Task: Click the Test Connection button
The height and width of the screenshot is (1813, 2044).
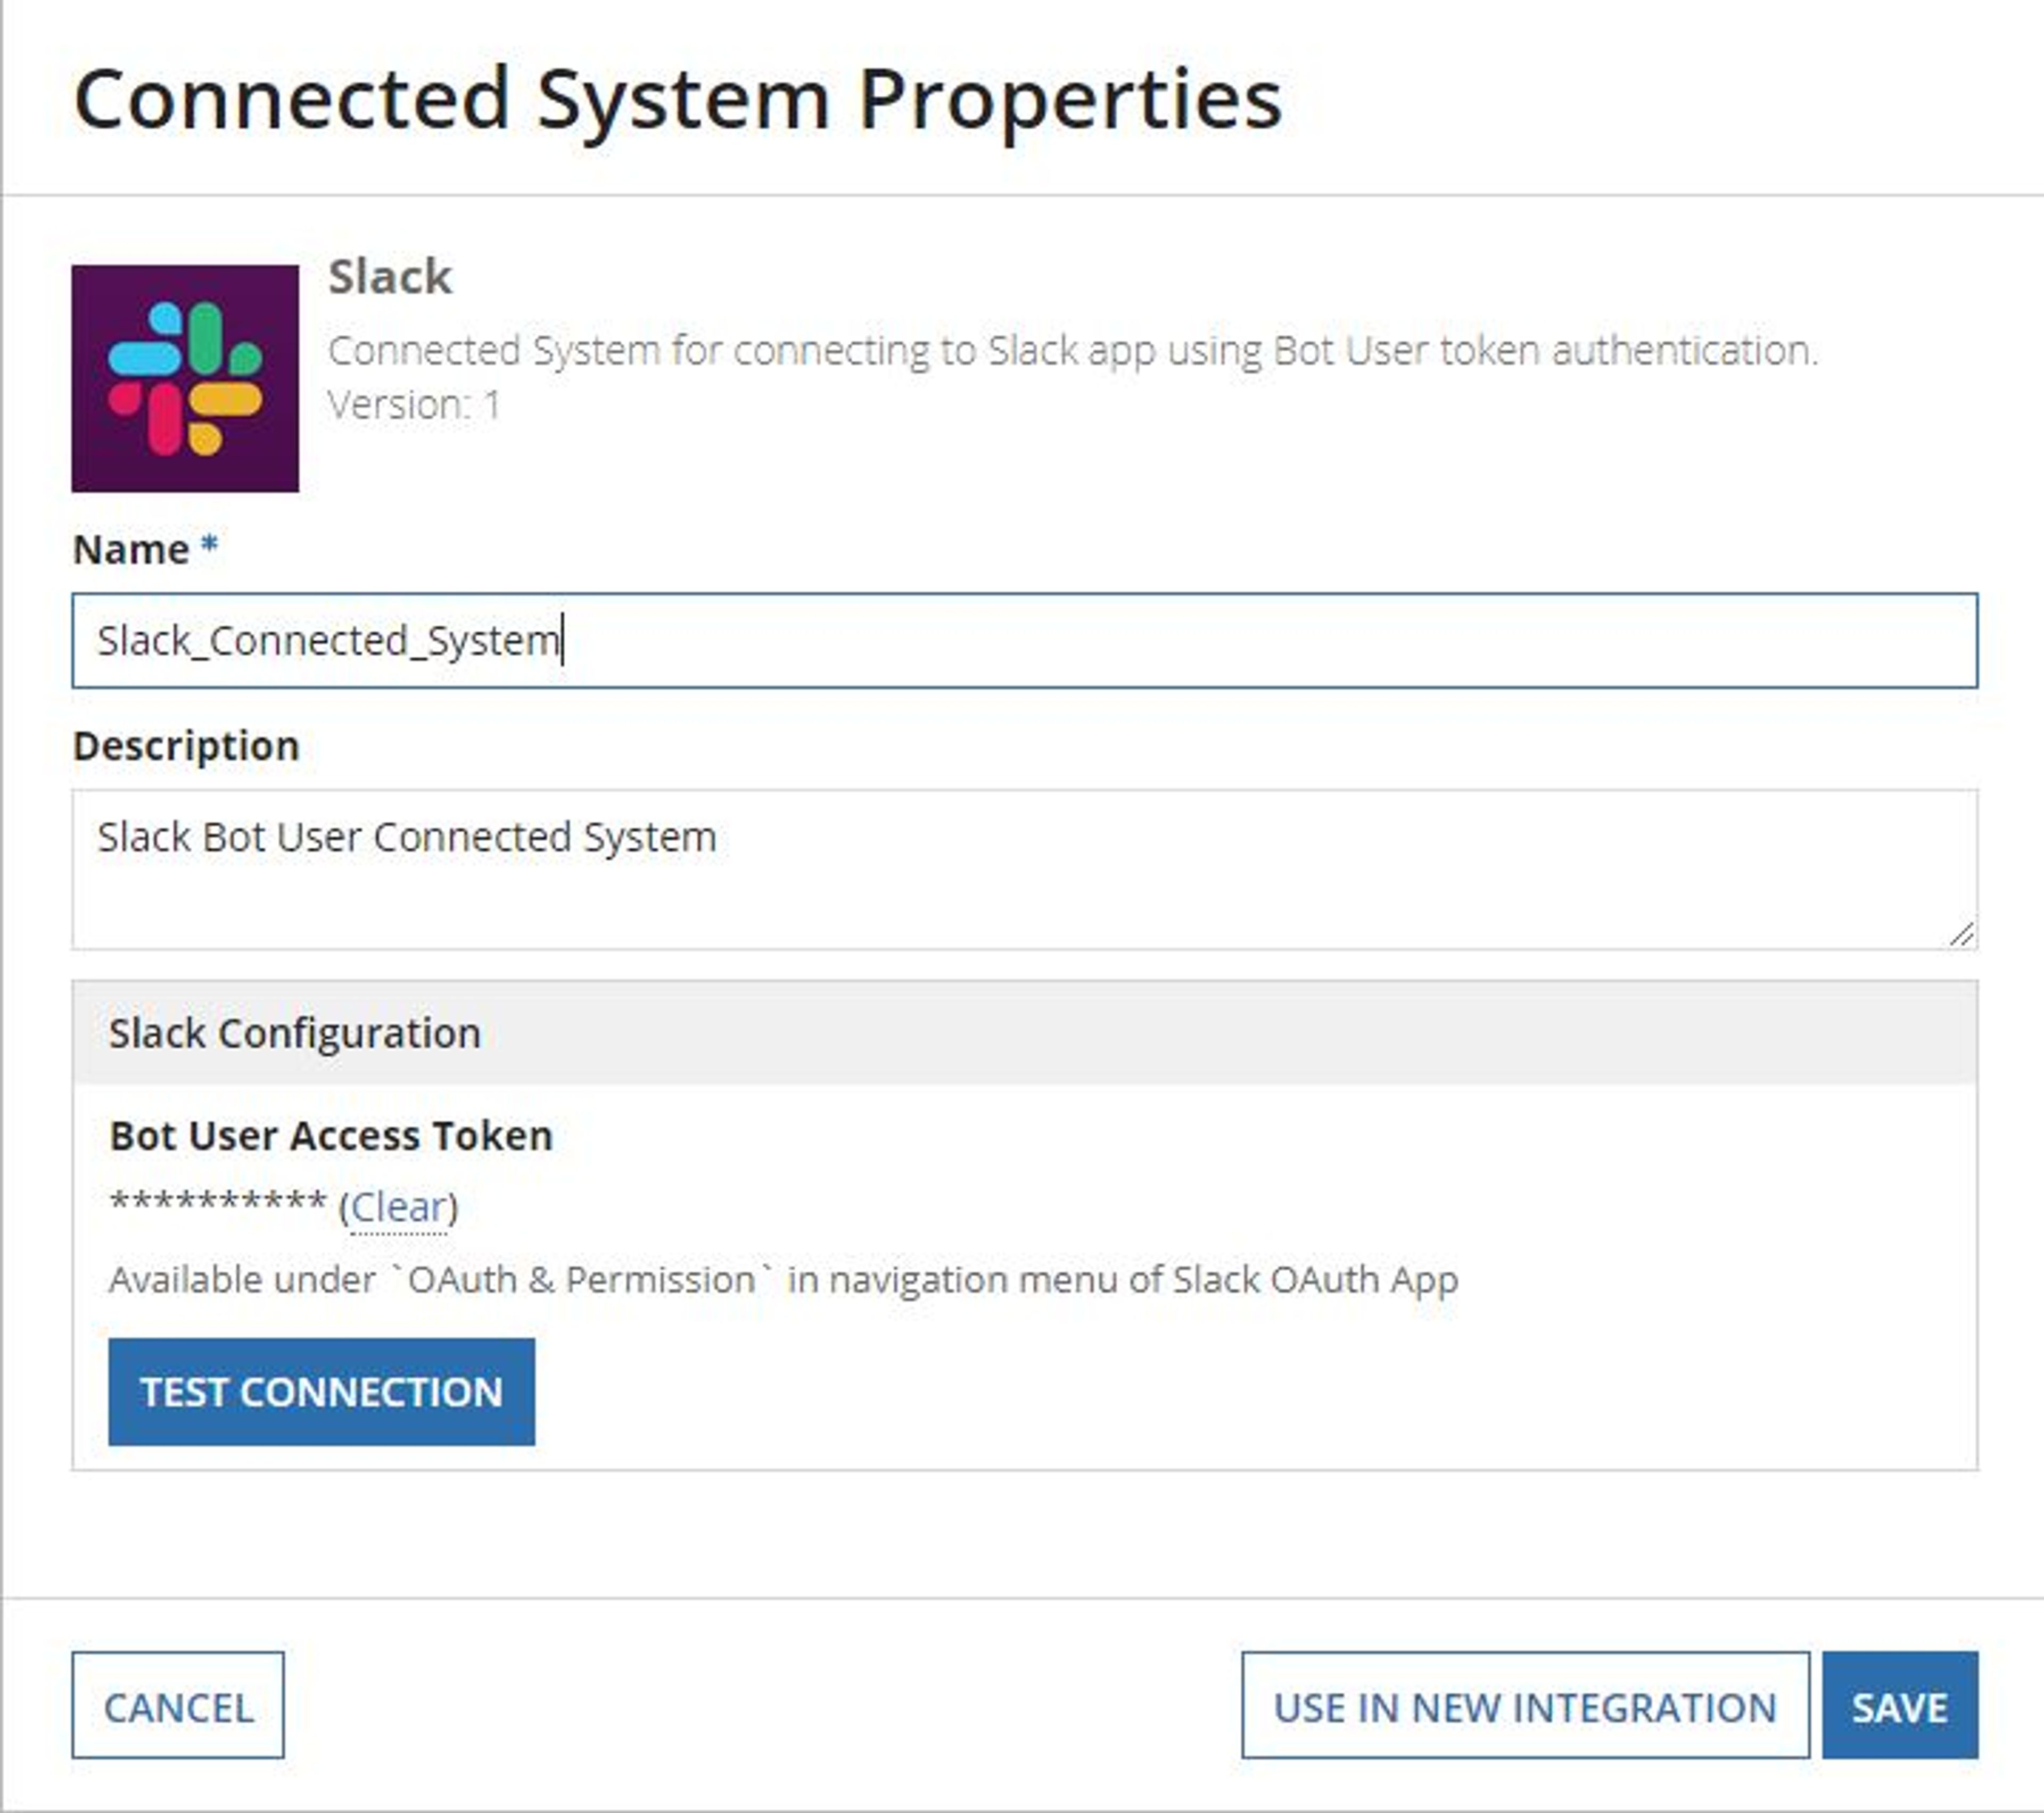Action: coord(321,1391)
